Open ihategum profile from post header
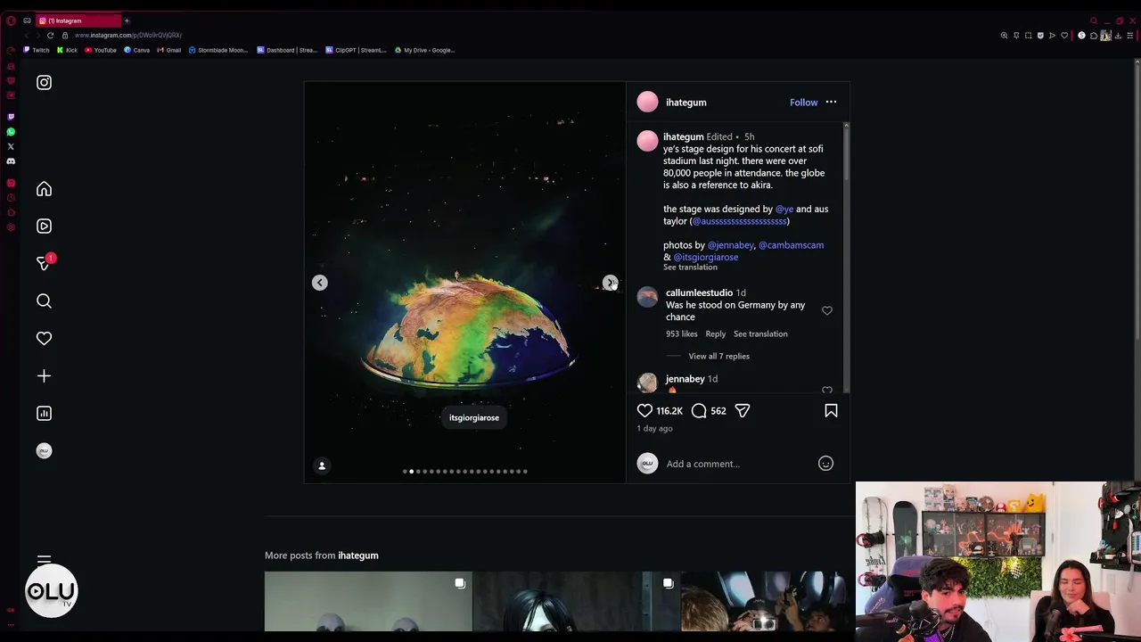Screen dimensions: 1141x642 pyautogui.click(x=685, y=103)
